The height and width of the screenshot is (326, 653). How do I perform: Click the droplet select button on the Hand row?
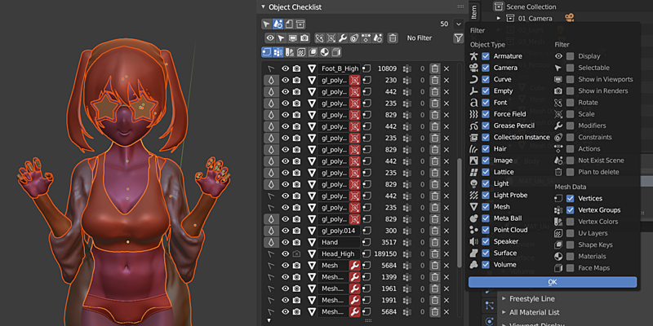pos(271,242)
